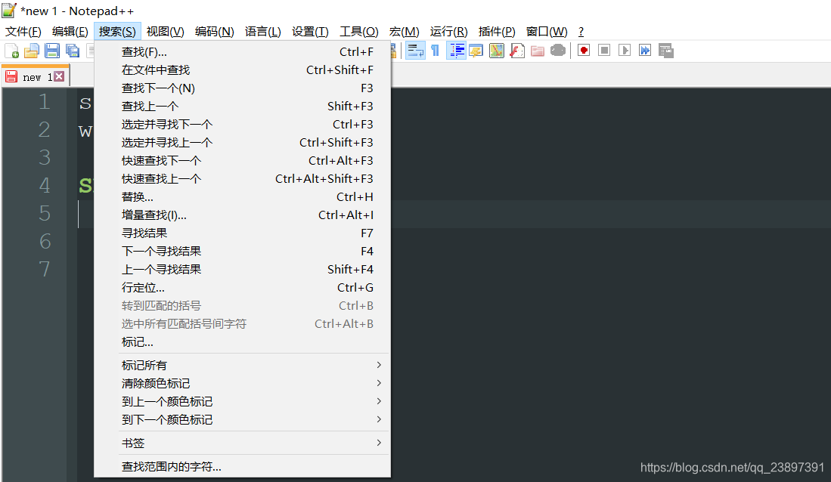Place cursor in editor line 6

pyautogui.click(x=609, y=242)
